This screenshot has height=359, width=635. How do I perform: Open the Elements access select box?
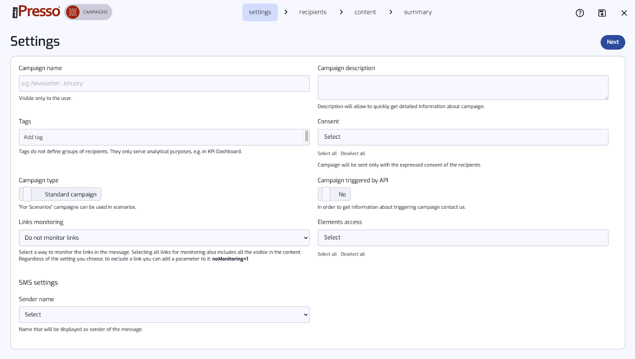pos(463,238)
